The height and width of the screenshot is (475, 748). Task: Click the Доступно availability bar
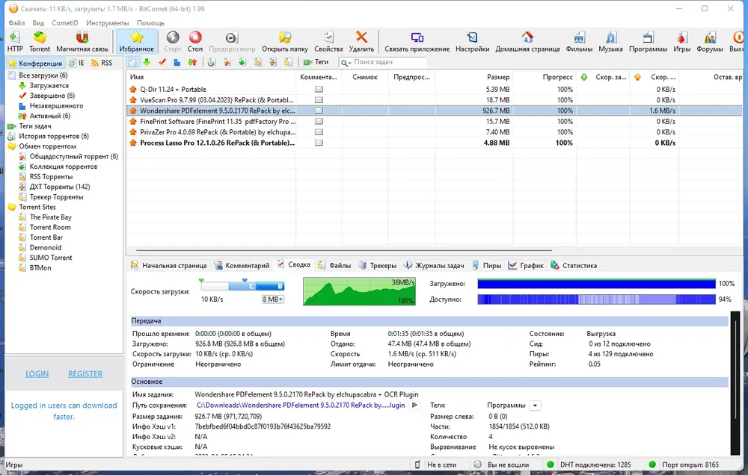596,299
